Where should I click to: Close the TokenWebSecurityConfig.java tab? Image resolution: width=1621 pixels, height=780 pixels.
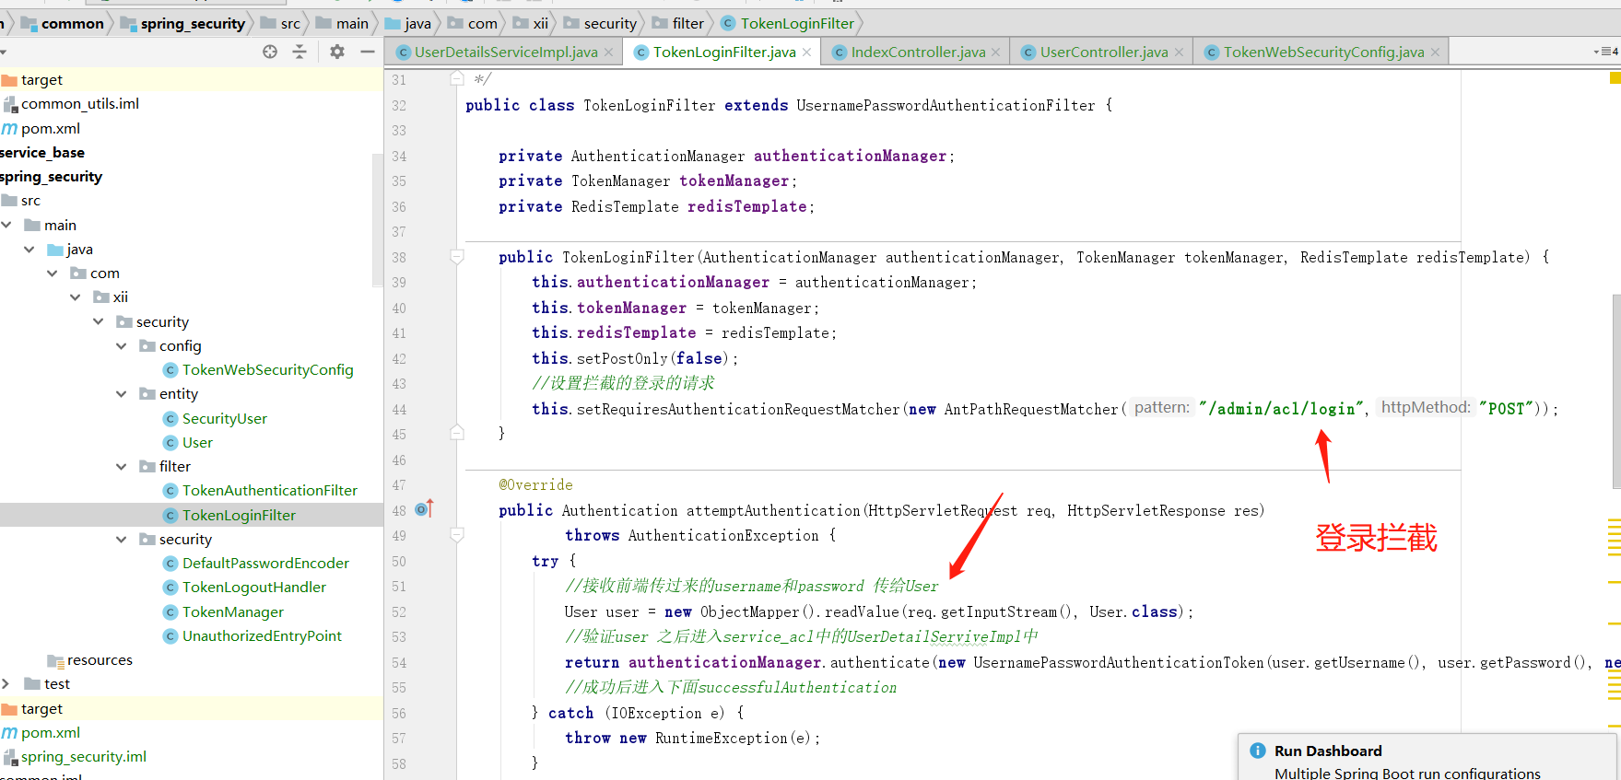click(1435, 52)
